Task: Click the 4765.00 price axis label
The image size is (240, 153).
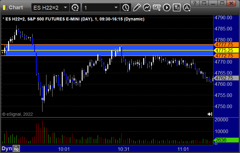Action: (x=223, y=73)
